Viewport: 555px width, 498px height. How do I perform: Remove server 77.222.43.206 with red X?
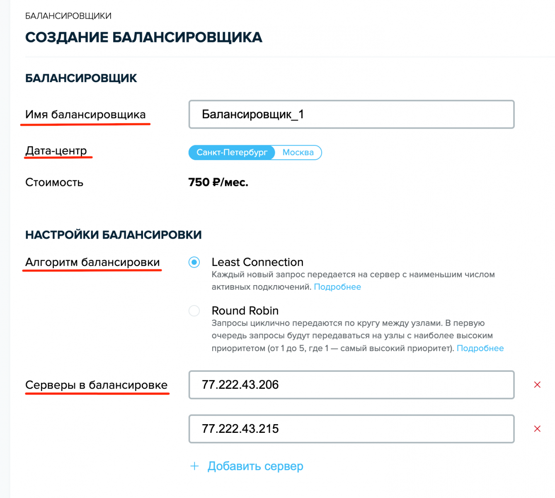[537, 385]
